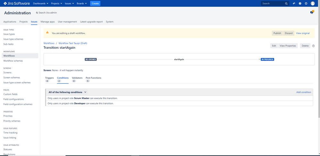Open Workflow Test Tauqir (Draft) breadcrumb
The width and height of the screenshot is (320, 156).
coord(73,43)
